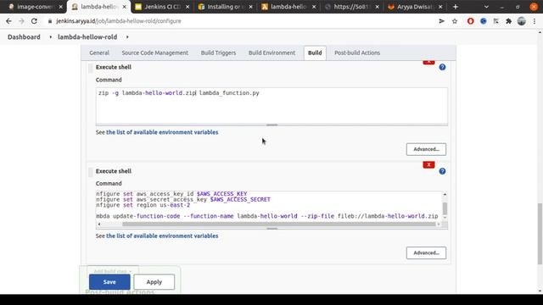Open help for first Execute shell step
543x305 pixels.
(442, 67)
